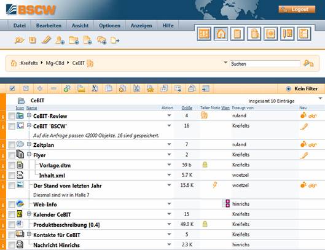Sort by the Größe column header

(187, 107)
